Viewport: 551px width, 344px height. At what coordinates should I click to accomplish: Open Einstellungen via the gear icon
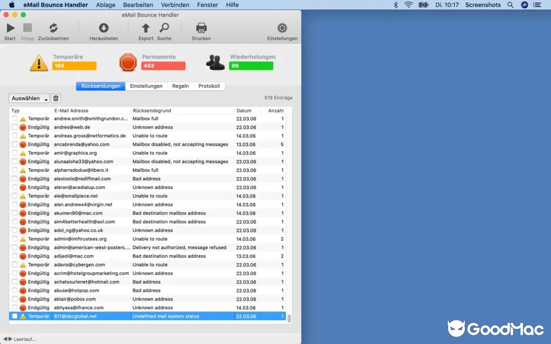pos(282,28)
